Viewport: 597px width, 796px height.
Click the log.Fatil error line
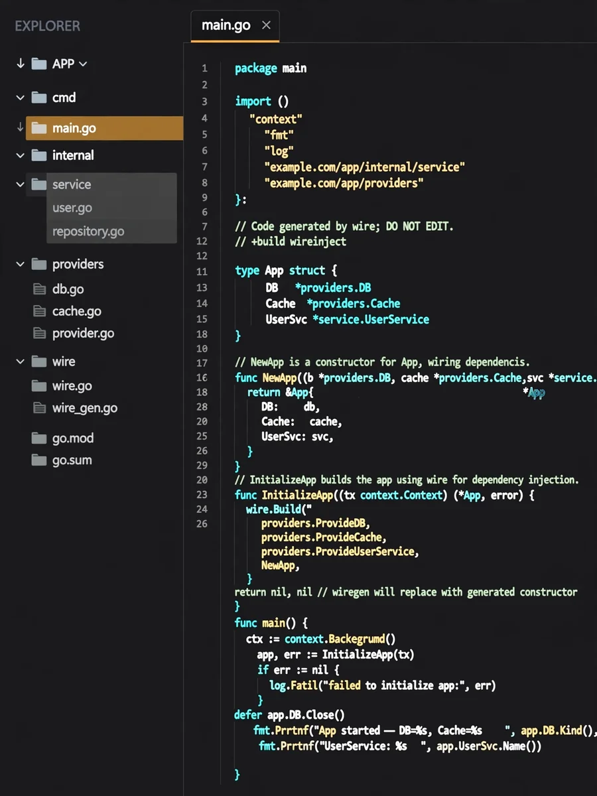click(383, 685)
